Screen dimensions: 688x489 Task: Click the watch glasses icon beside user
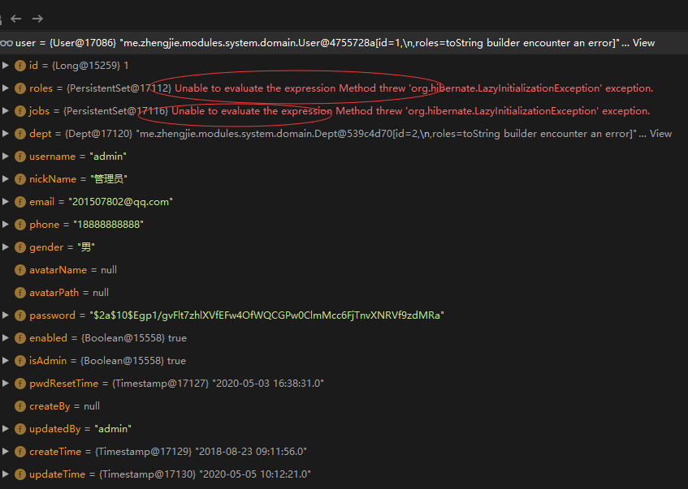(6, 43)
